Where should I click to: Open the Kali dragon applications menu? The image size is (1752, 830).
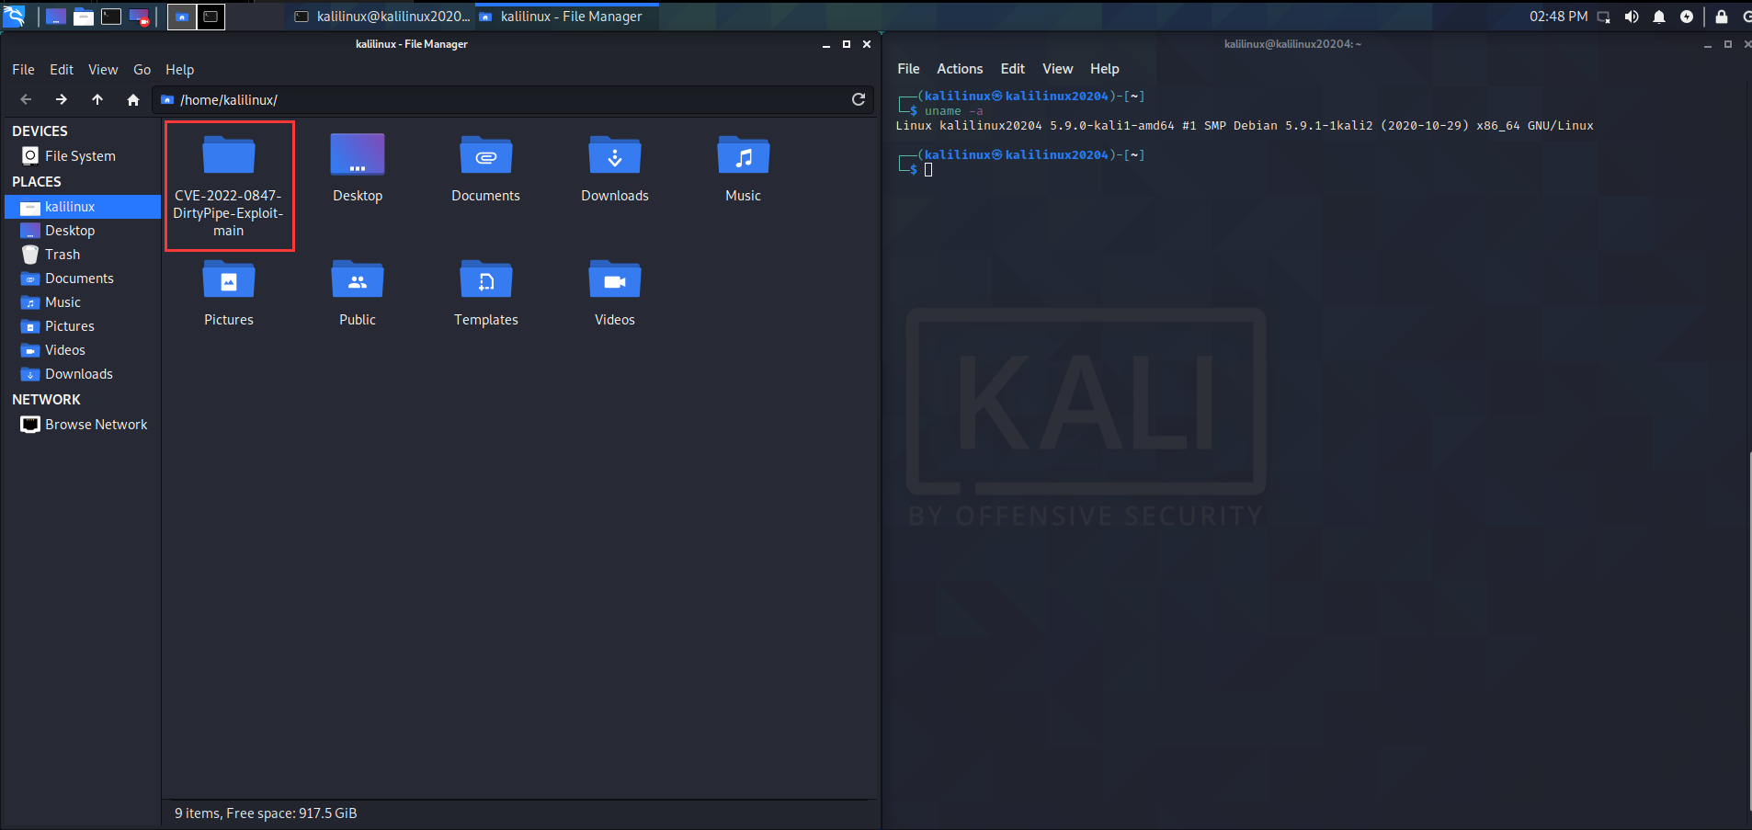pyautogui.click(x=14, y=16)
